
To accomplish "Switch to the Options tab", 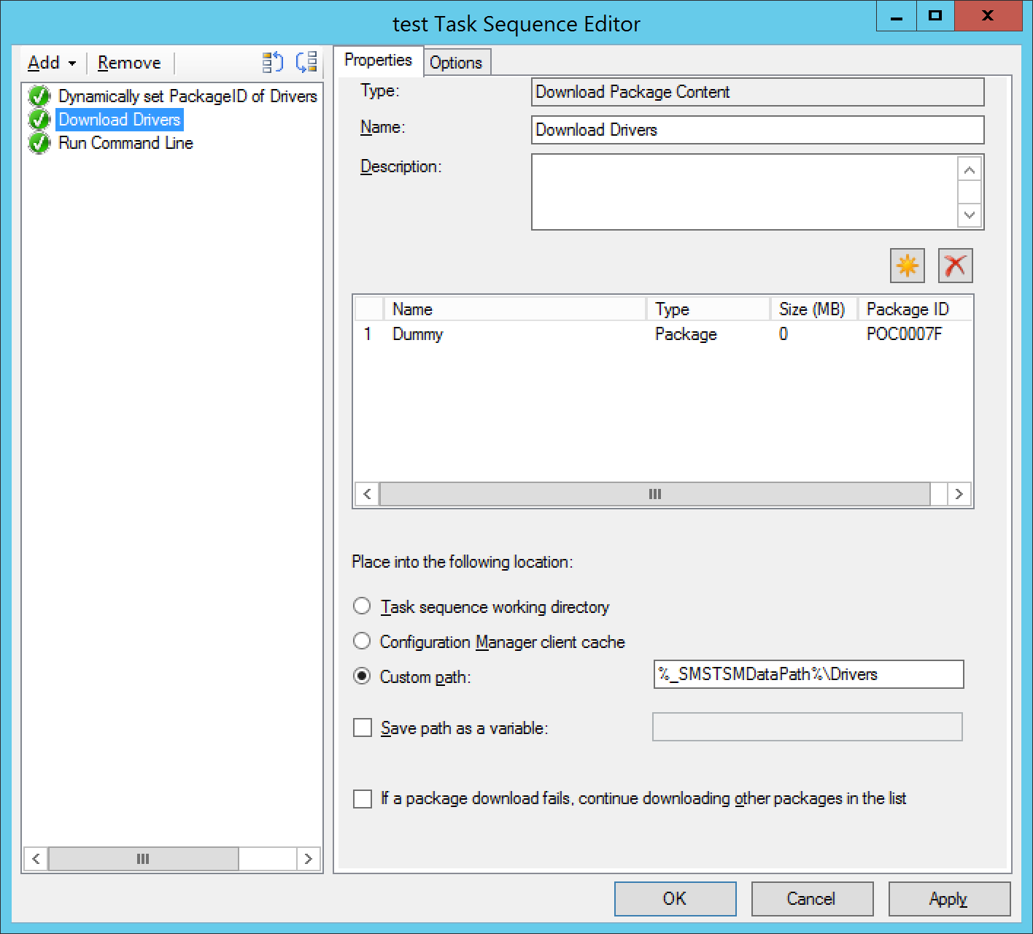I will point(456,63).
